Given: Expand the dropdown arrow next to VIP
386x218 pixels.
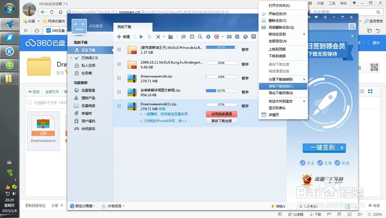Looking at the screenshot, I should click(x=223, y=37).
